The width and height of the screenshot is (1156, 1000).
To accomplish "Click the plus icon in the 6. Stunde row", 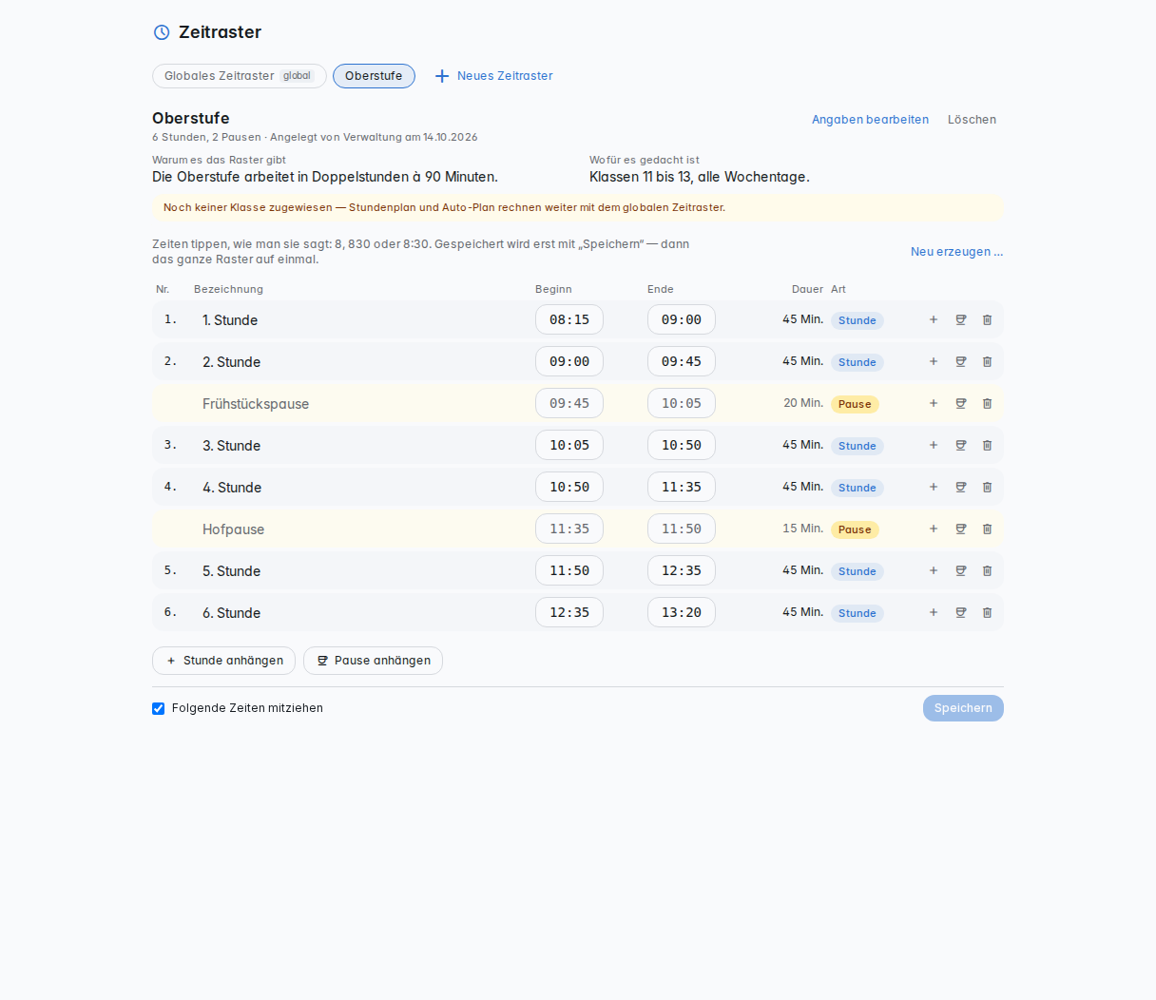I will tap(934, 613).
